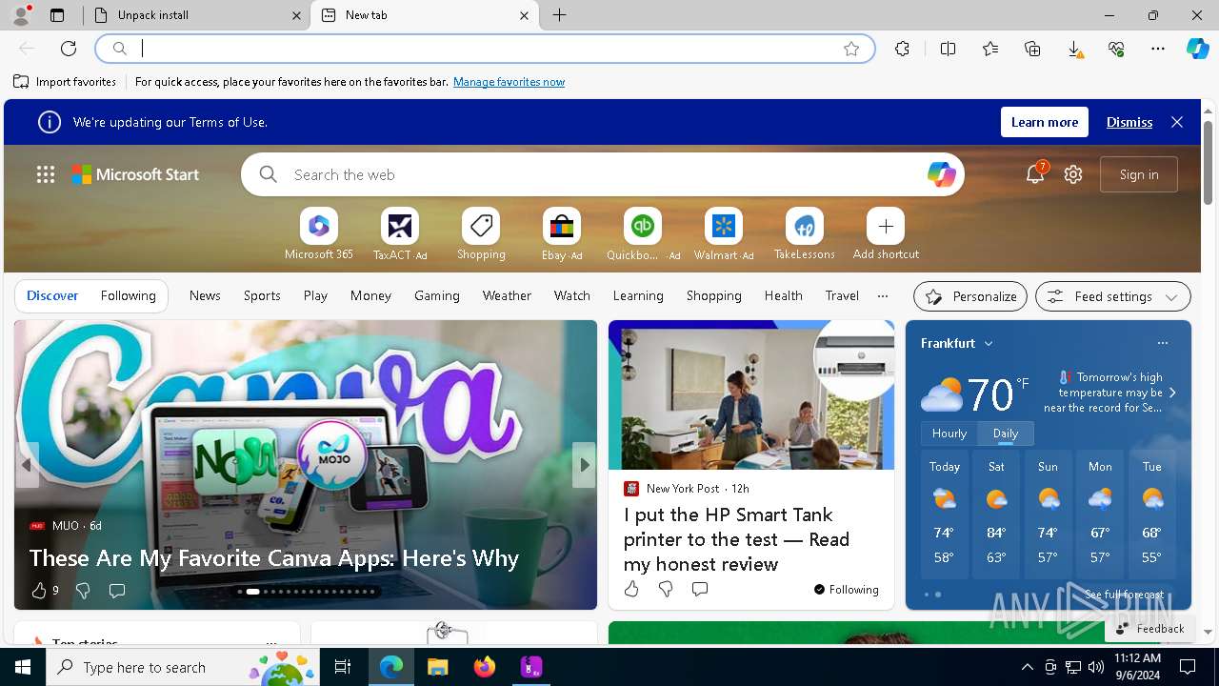Refresh the page
The image size is (1219, 686).
pyautogui.click(x=69, y=49)
